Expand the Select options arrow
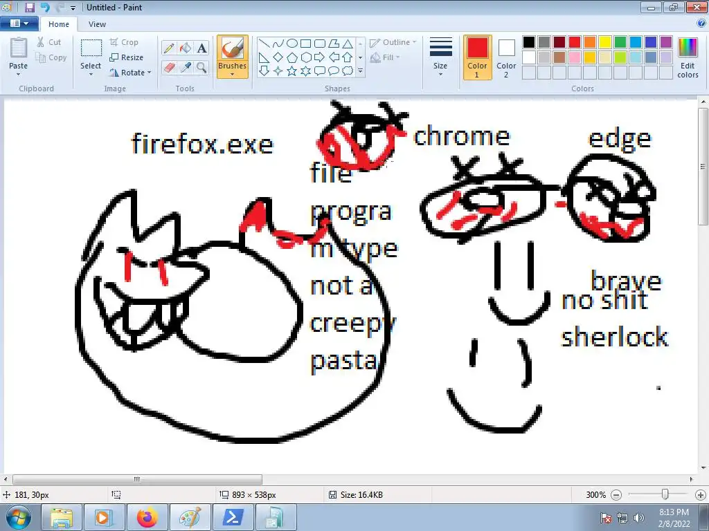The image size is (709, 531). tap(91, 75)
